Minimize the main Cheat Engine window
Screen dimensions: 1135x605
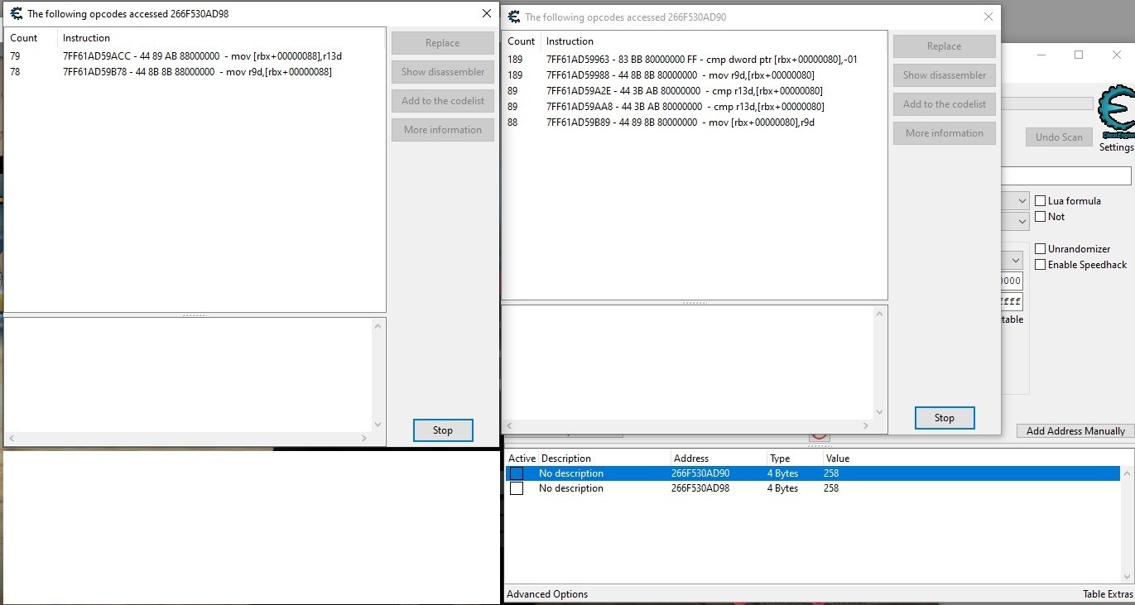(x=1041, y=55)
